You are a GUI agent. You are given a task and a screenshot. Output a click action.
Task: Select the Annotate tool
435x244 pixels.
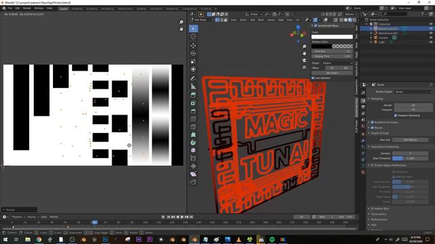pos(193,79)
